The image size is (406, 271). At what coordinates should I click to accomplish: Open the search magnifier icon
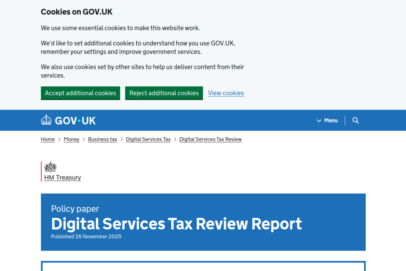356,120
